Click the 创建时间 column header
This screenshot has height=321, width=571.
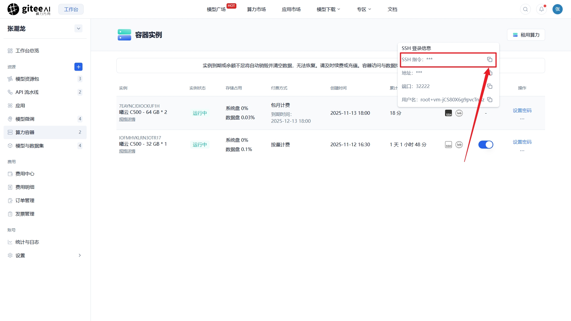[338, 88]
